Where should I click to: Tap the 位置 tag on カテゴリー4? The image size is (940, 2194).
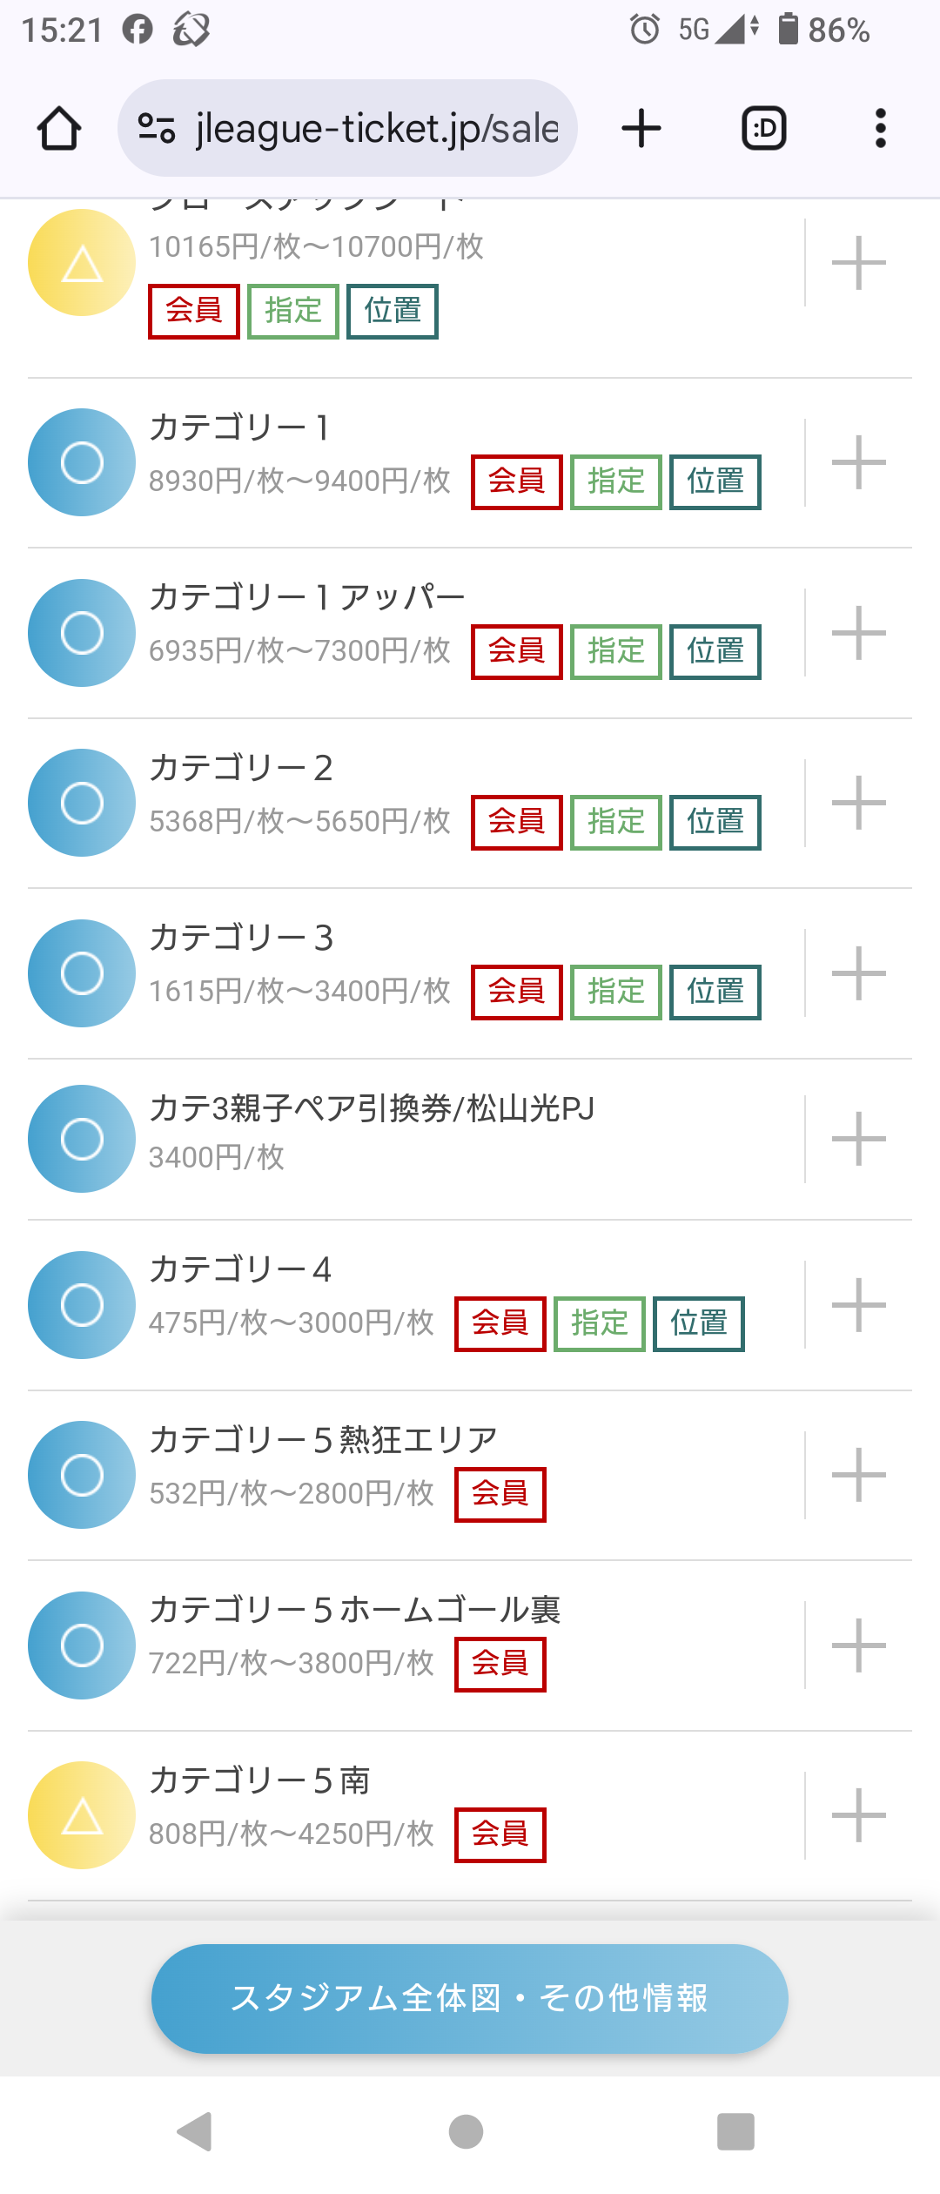click(x=699, y=1323)
